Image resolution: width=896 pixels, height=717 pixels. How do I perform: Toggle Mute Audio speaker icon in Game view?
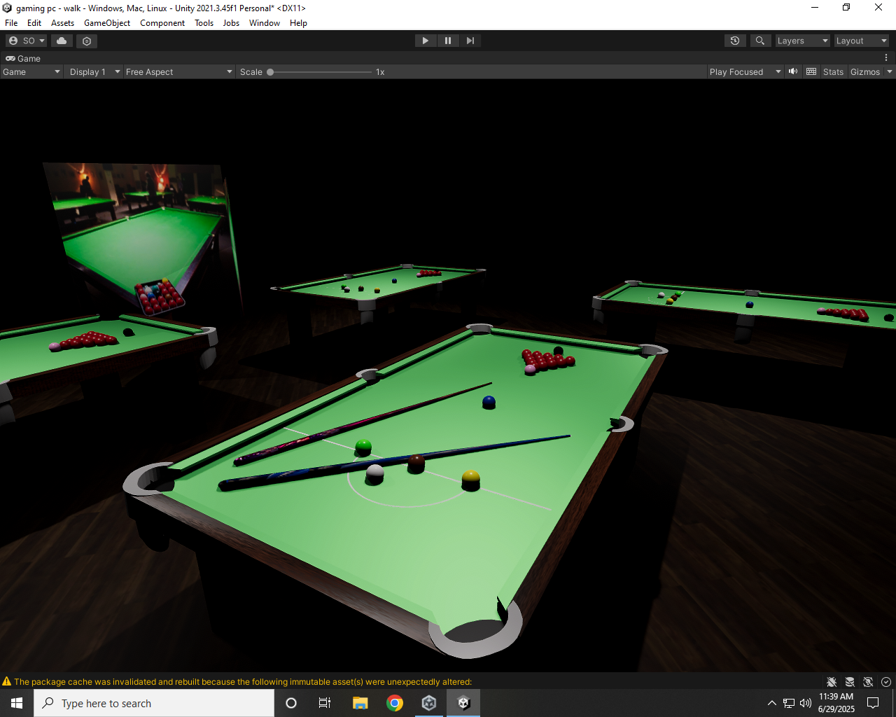[x=793, y=71]
